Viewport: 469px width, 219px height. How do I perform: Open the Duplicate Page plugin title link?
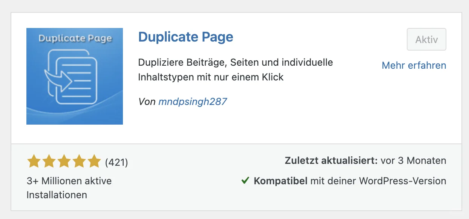click(x=185, y=37)
